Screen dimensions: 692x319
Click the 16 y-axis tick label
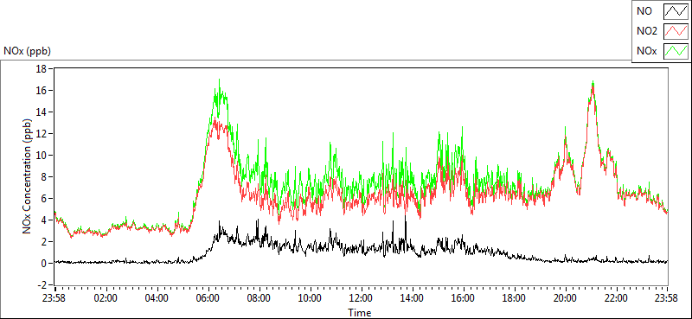coord(41,91)
